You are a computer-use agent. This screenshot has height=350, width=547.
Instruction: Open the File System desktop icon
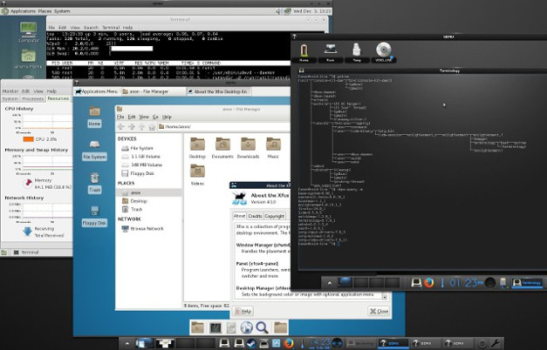pyautogui.click(x=94, y=150)
